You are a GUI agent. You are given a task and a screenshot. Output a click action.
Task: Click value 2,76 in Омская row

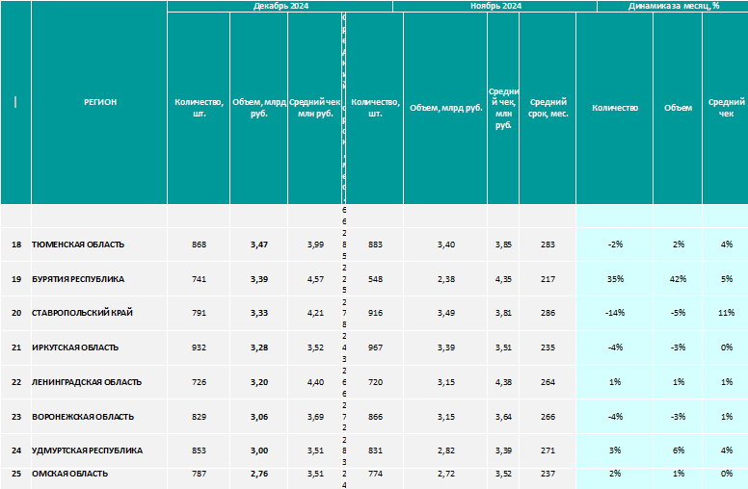point(259,474)
